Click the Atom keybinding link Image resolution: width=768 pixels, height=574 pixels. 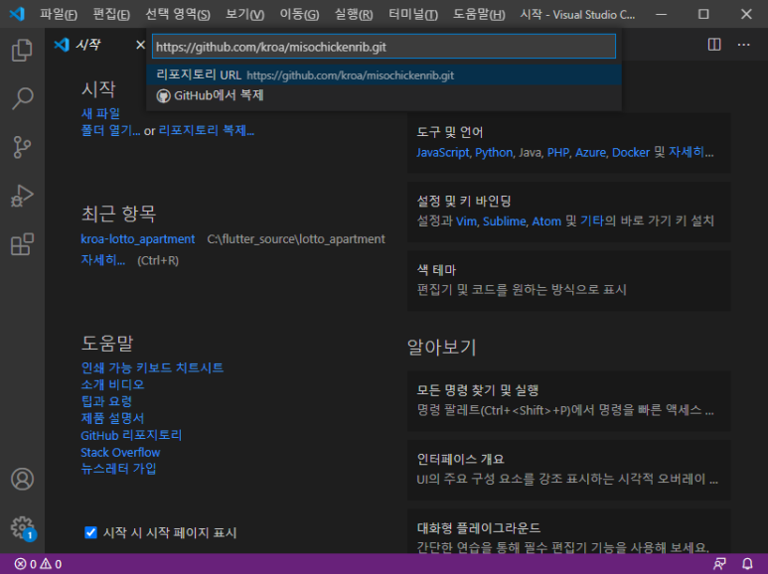tap(546, 221)
